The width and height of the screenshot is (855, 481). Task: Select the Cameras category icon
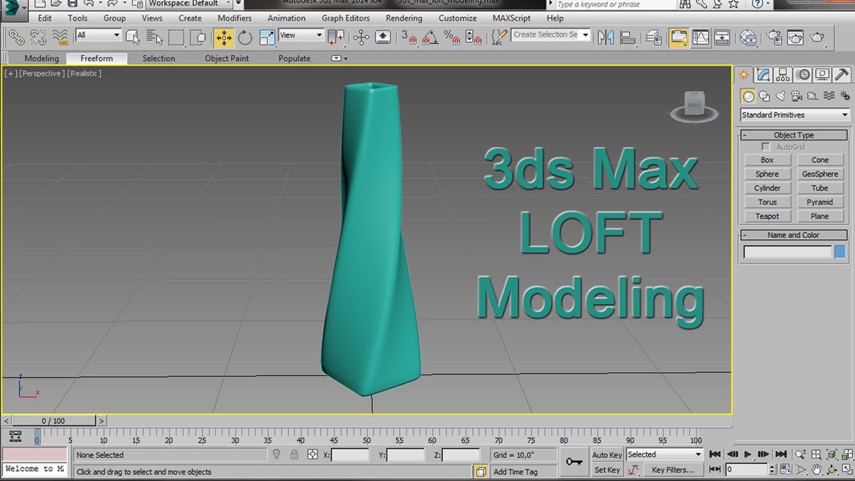tap(796, 96)
